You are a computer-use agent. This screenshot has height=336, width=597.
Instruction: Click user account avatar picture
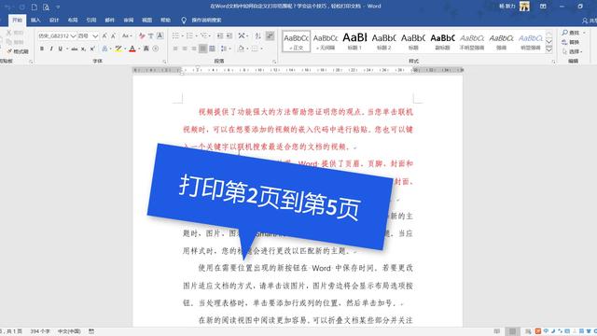[x=524, y=7]
